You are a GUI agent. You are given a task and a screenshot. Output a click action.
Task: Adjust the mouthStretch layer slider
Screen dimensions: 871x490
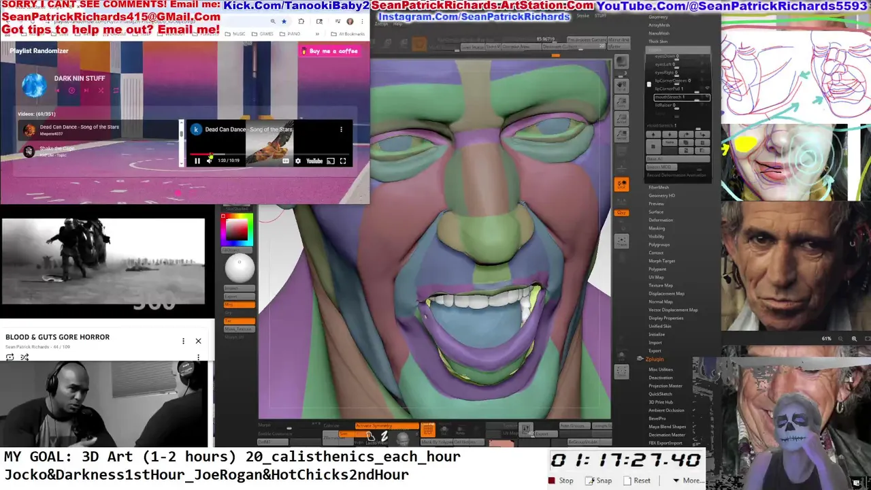tap(682, 97)
